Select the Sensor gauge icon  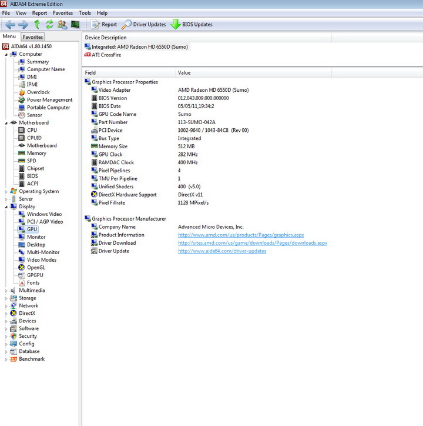click(22, 115)
